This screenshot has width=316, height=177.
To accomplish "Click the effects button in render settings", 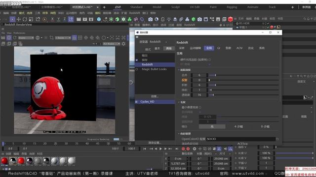I will [x=155, y=96].
